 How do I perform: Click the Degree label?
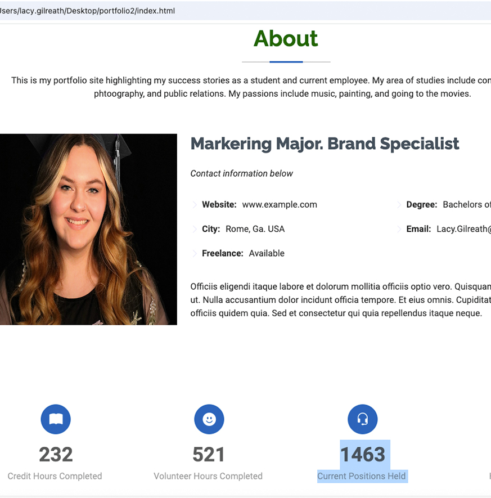[x=422, y=204]
